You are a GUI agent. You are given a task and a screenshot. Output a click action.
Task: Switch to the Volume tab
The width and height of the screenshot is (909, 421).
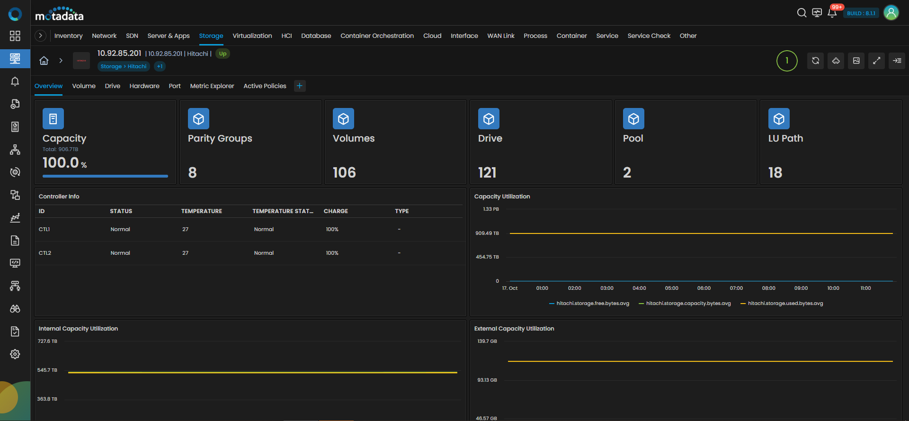click(84, 86)
